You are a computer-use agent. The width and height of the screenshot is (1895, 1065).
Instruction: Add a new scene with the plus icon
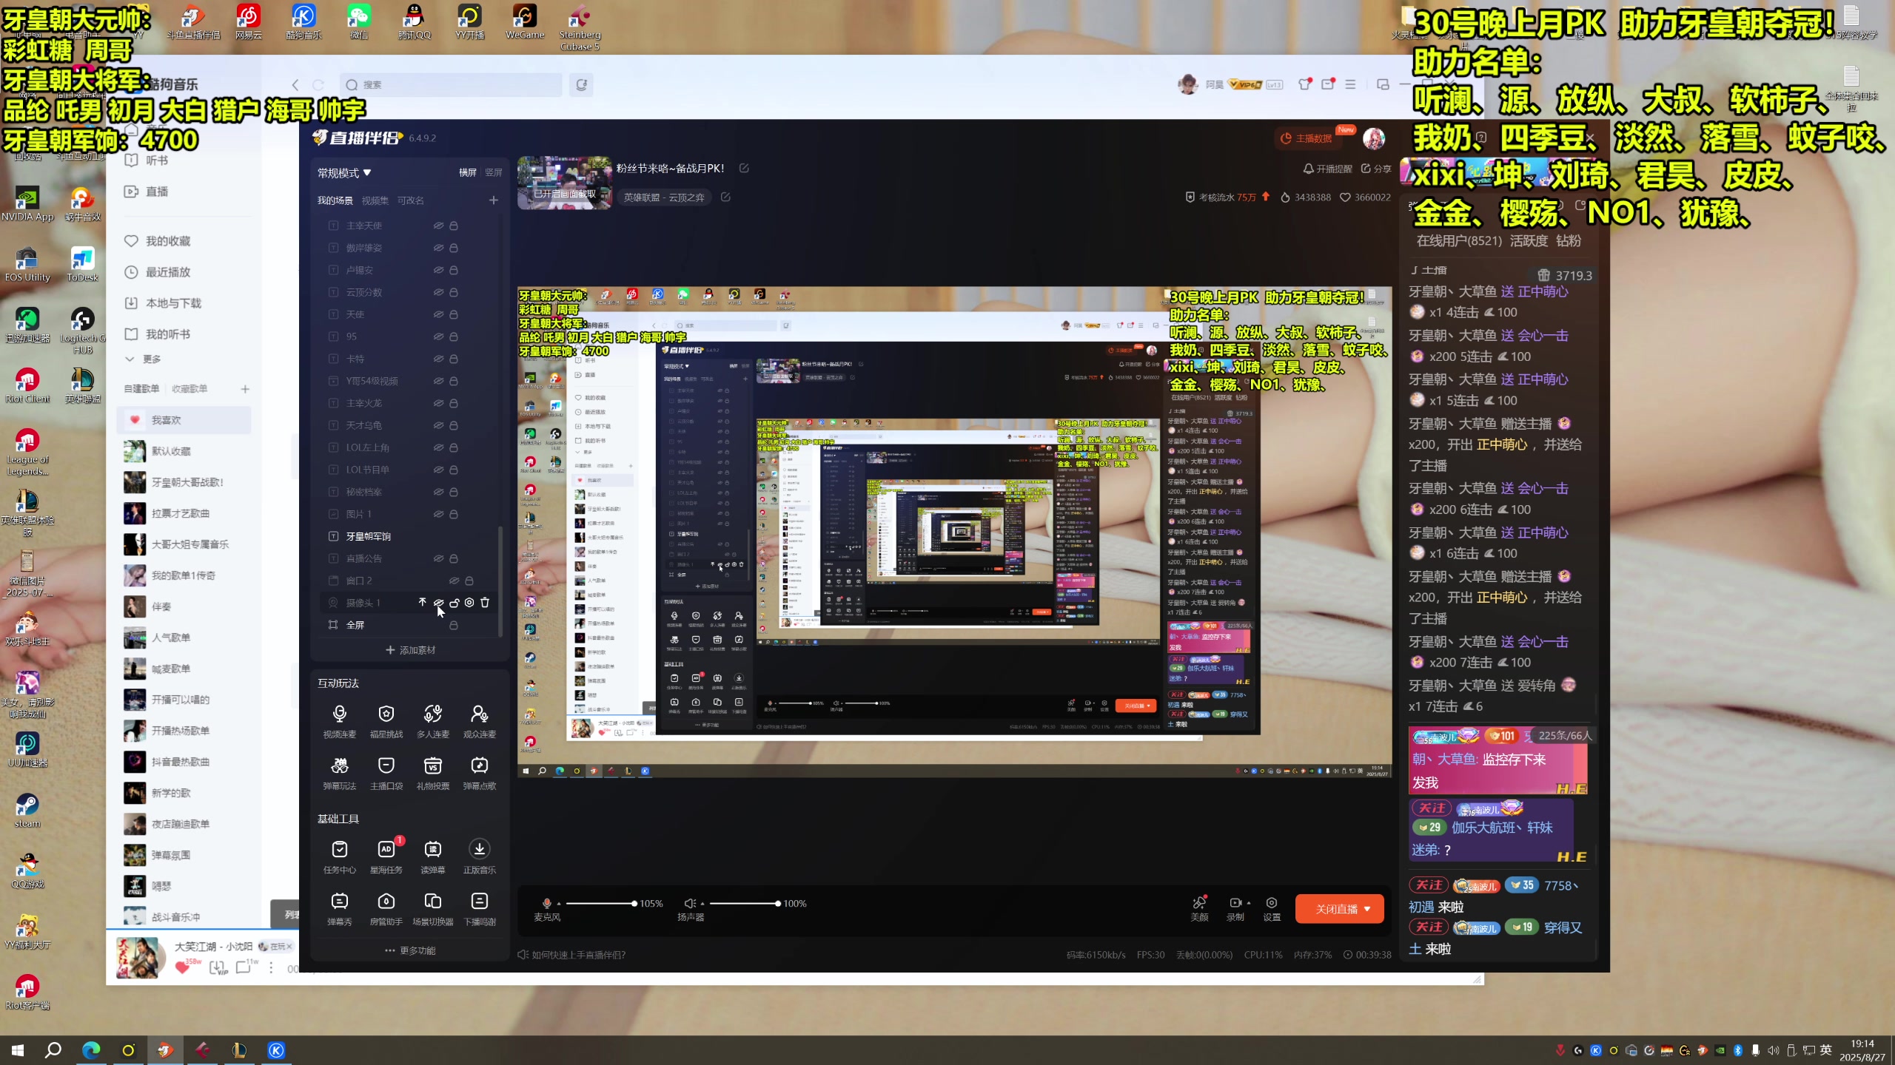click(494, 200)
